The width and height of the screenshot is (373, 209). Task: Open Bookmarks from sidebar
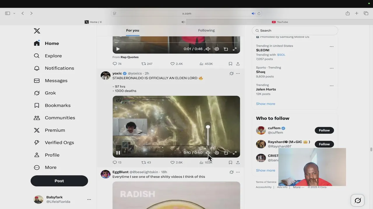pyautogui.click(x=52, y=105)
